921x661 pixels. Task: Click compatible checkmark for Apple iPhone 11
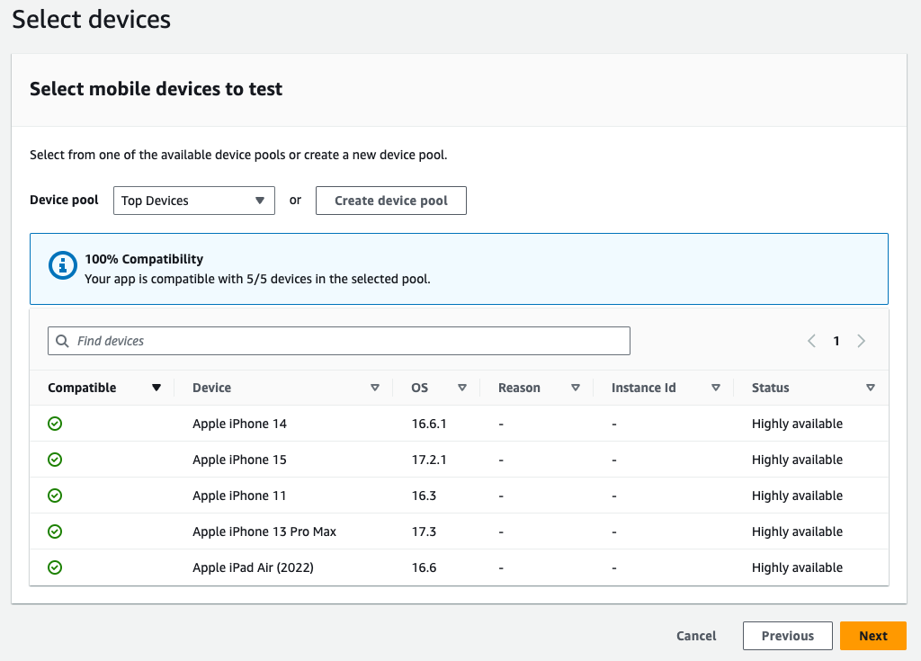click(x=55, y=496)
